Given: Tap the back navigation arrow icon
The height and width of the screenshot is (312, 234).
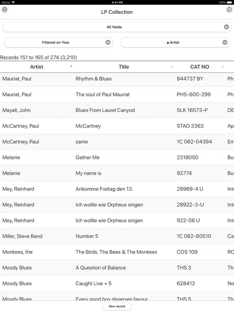Looking at the screenshot, I should (x=4, y=10).
